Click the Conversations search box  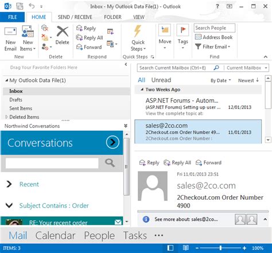pos(52,163)
